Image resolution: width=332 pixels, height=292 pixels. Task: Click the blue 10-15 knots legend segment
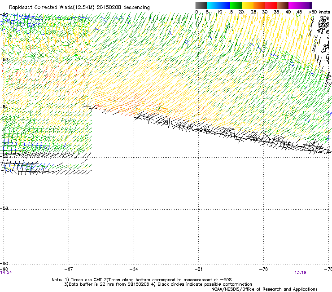pyautogui.click(x=224, y=5)
